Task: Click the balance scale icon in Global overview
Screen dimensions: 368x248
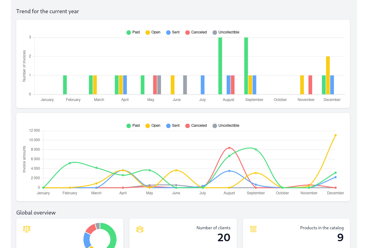Action: 27,229
